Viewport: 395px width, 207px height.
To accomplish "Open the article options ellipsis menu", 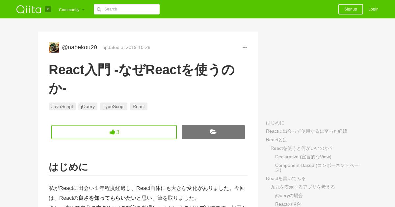I will [x=245, y=47].
